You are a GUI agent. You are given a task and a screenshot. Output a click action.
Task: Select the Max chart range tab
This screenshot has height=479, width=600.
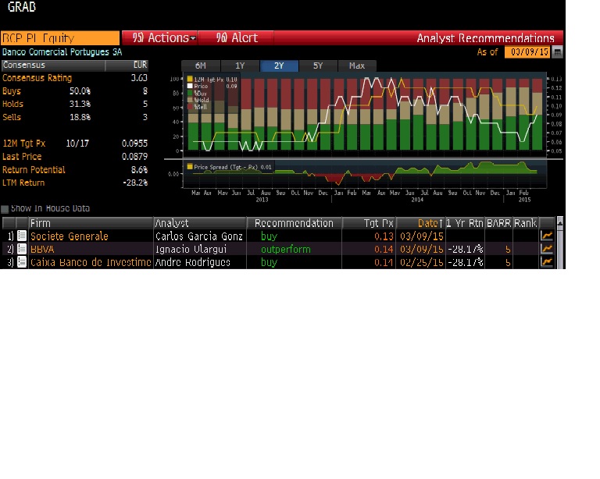point(357,66)
